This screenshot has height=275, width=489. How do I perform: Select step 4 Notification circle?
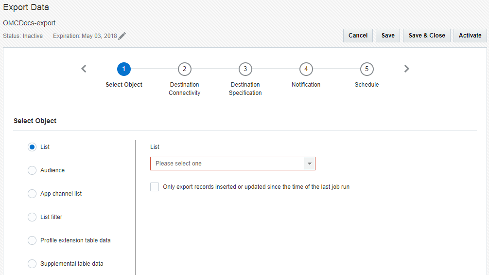pyautogui.click(x=306, y=69)
